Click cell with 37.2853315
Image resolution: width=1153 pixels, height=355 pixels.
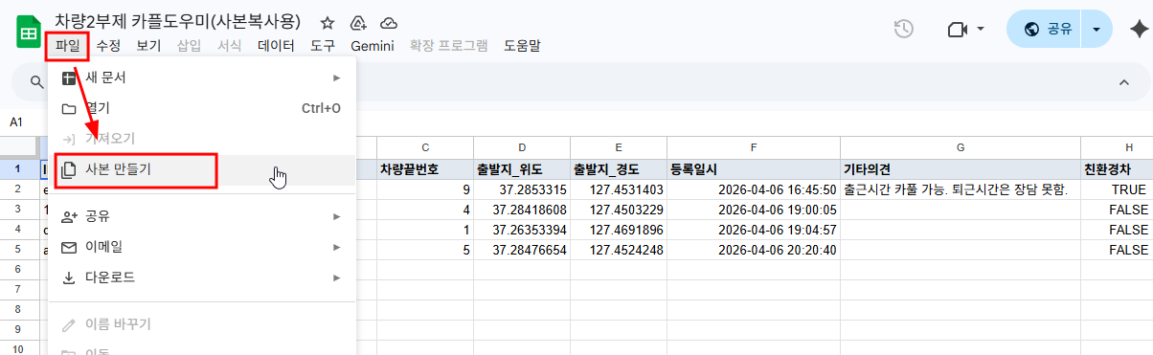pos(522,189)
